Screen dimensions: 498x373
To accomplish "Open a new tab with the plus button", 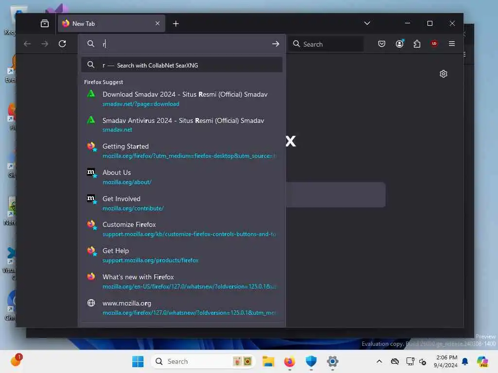I will (176, 23).
